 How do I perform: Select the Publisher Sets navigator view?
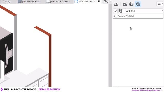(x=138, y=4)
